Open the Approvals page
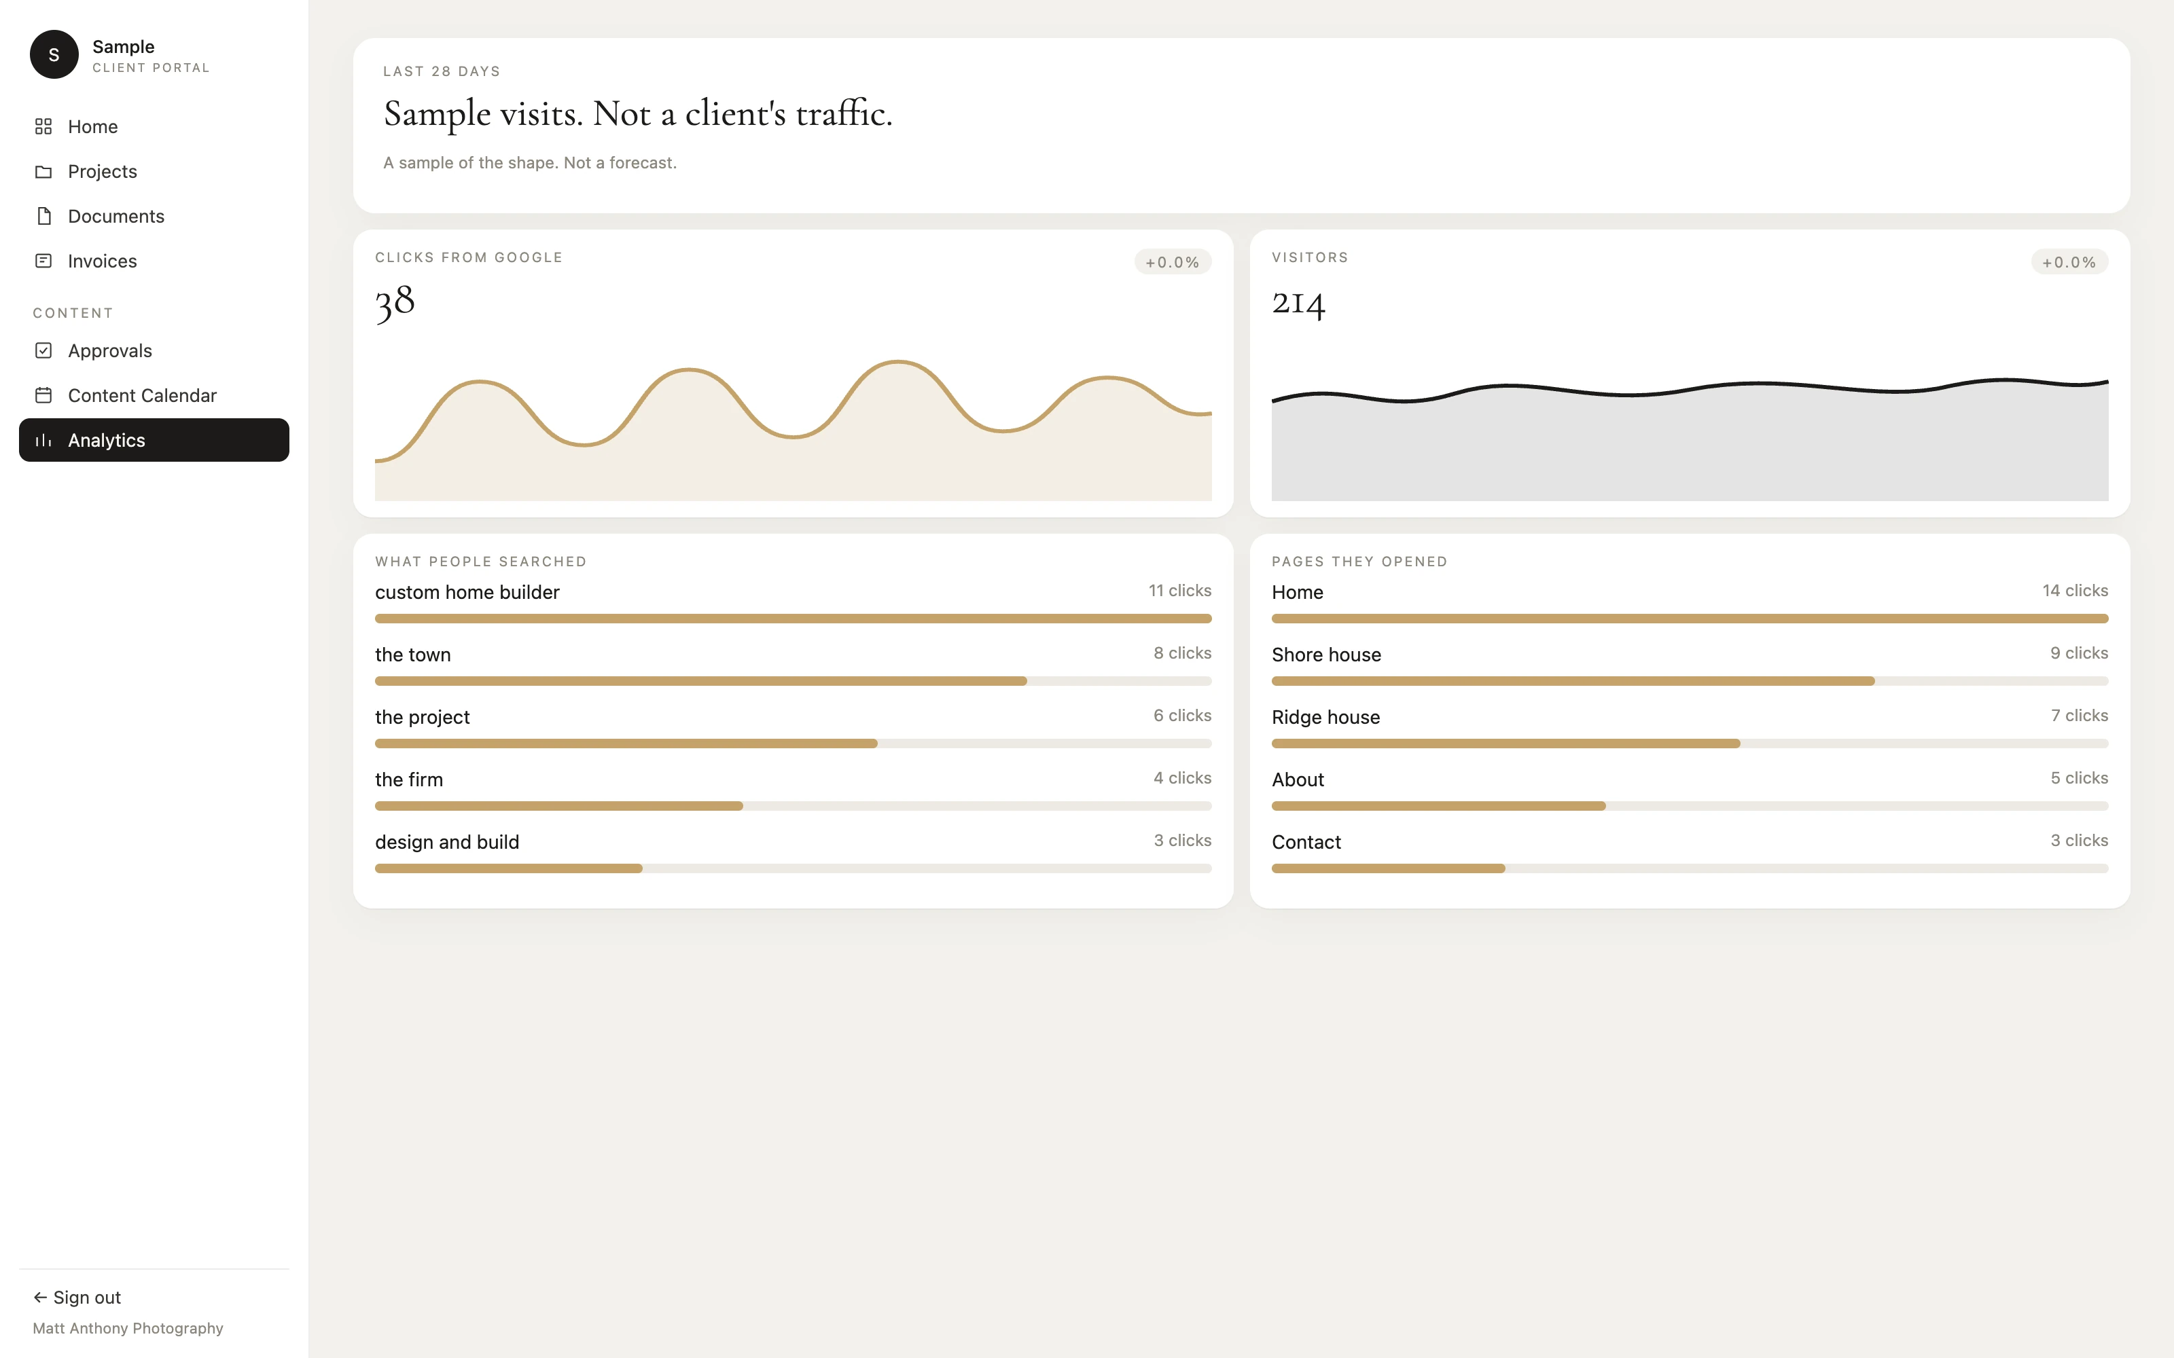Image resolution: width=2174 pixels, height=1358 pixels. [x=154, y=350]
